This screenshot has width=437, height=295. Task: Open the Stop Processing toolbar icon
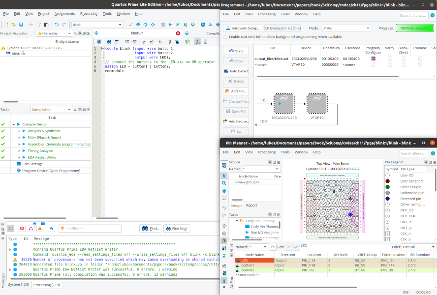pos(163,25)
